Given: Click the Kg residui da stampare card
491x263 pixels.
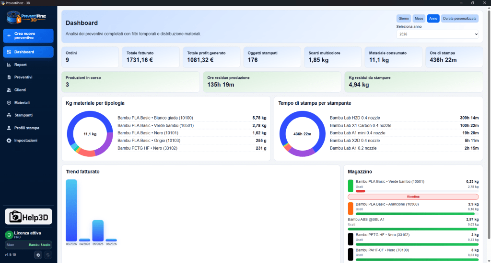Looking at the screenshot, I should pos(414,82).
